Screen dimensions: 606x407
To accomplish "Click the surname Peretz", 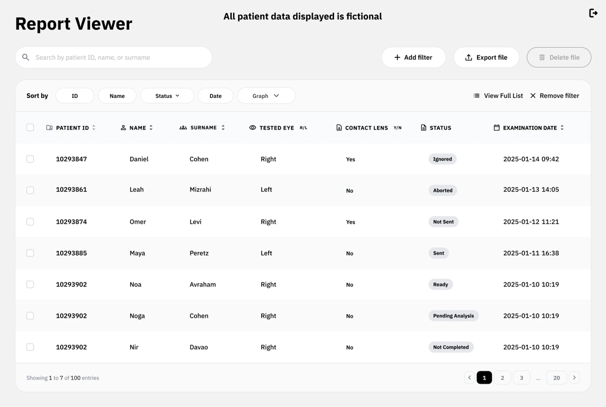I will coord(199,253).
